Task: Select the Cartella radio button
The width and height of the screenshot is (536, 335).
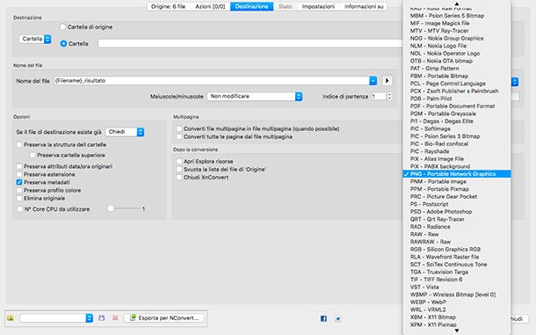Action: pyautogui.click(x=63, y=43)
